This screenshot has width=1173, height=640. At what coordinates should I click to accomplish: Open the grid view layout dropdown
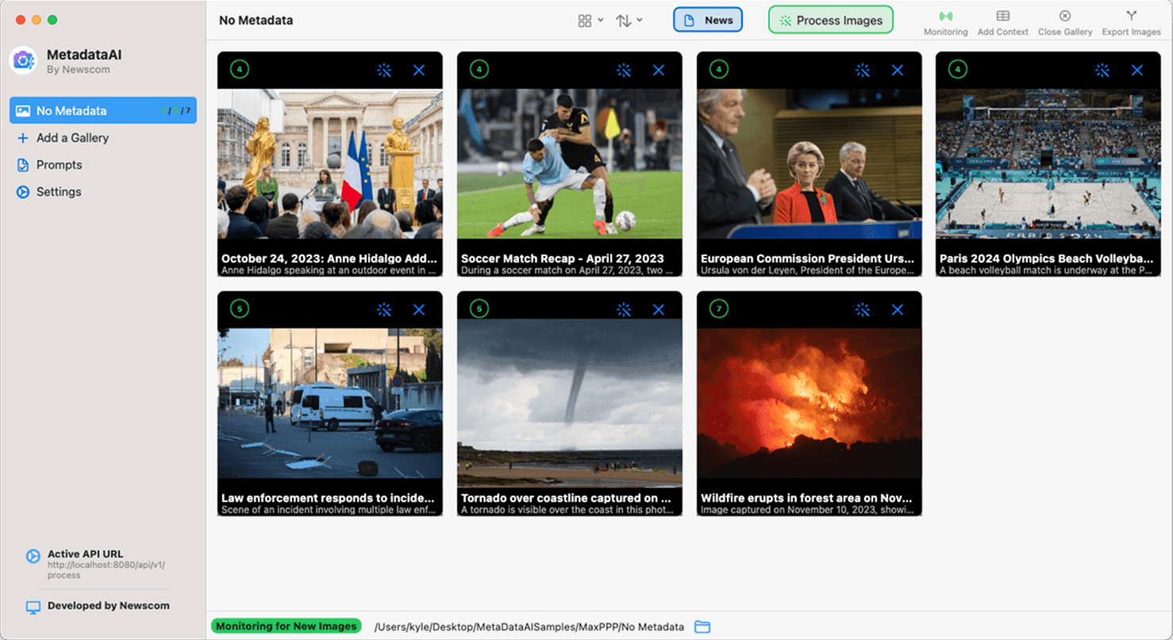pos(589,20)
